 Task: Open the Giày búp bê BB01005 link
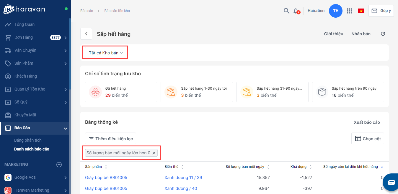(106, 178)
